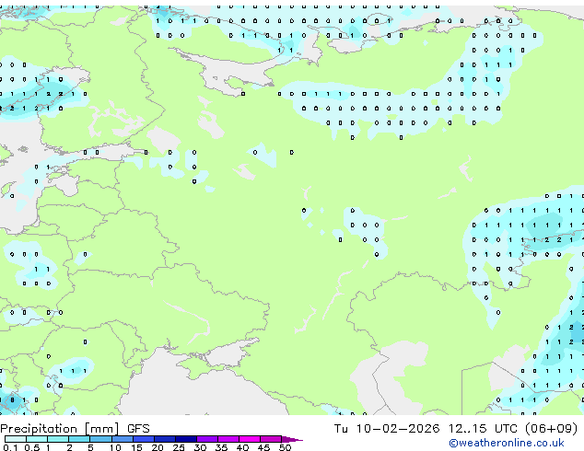The height and width of the screenshot is (451, 584).
Task: Open the weatheronline.co.uk copyright link
Action: click(x=507, y=443)
